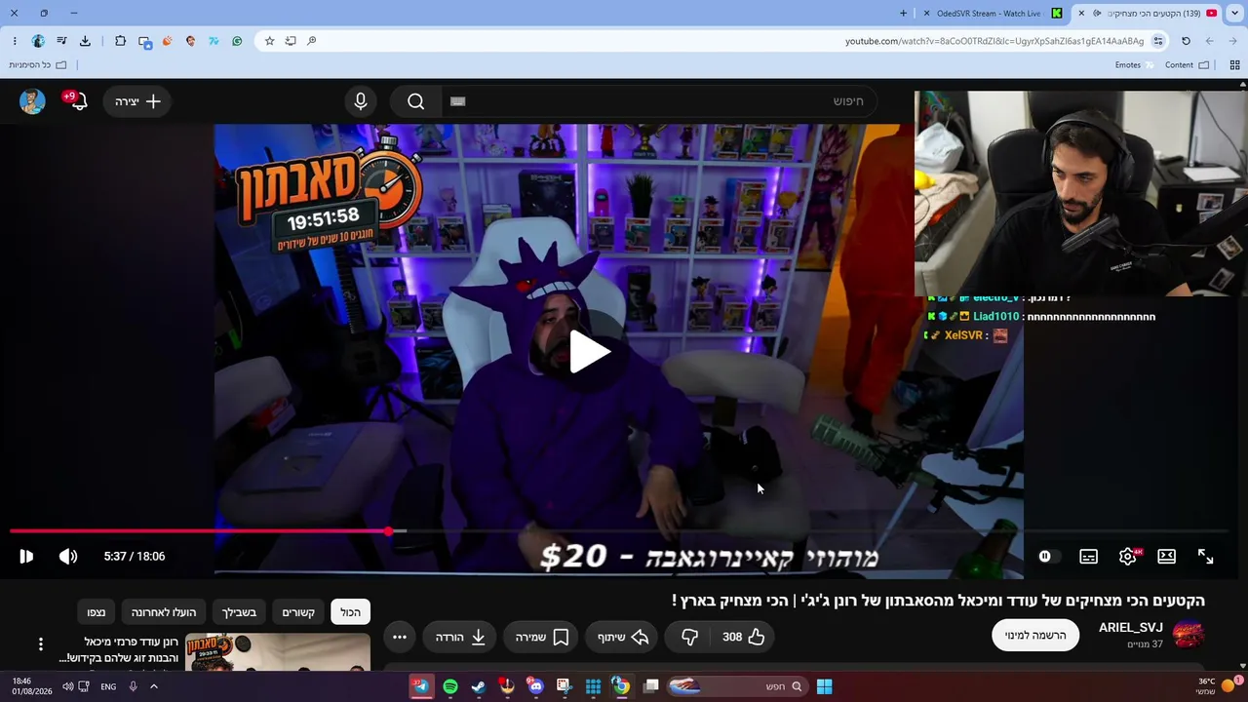
Task: Open the media control icon in toolbar
Action: tap(61, 41)
